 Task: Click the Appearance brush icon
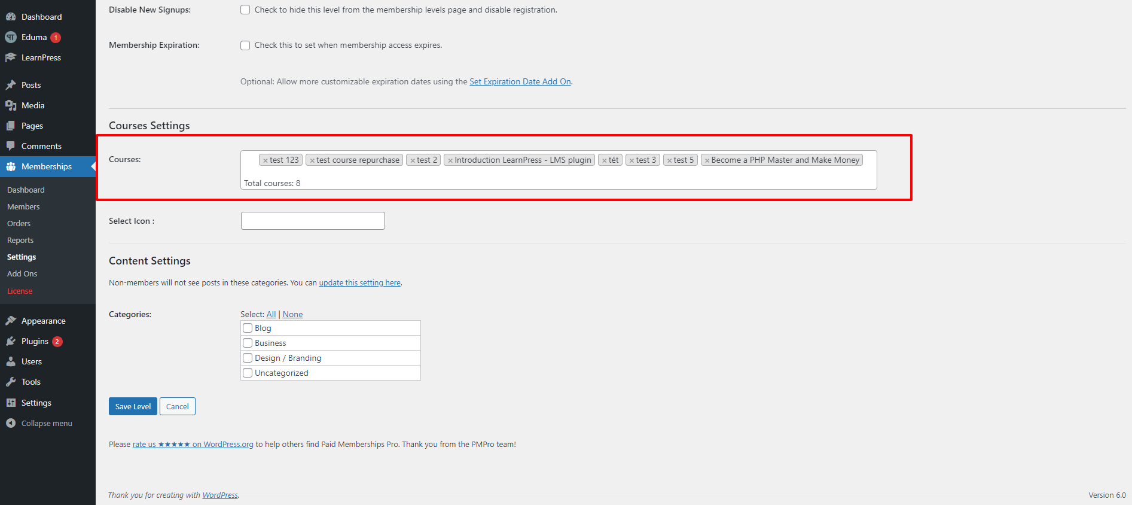click(x=11, y=321)
